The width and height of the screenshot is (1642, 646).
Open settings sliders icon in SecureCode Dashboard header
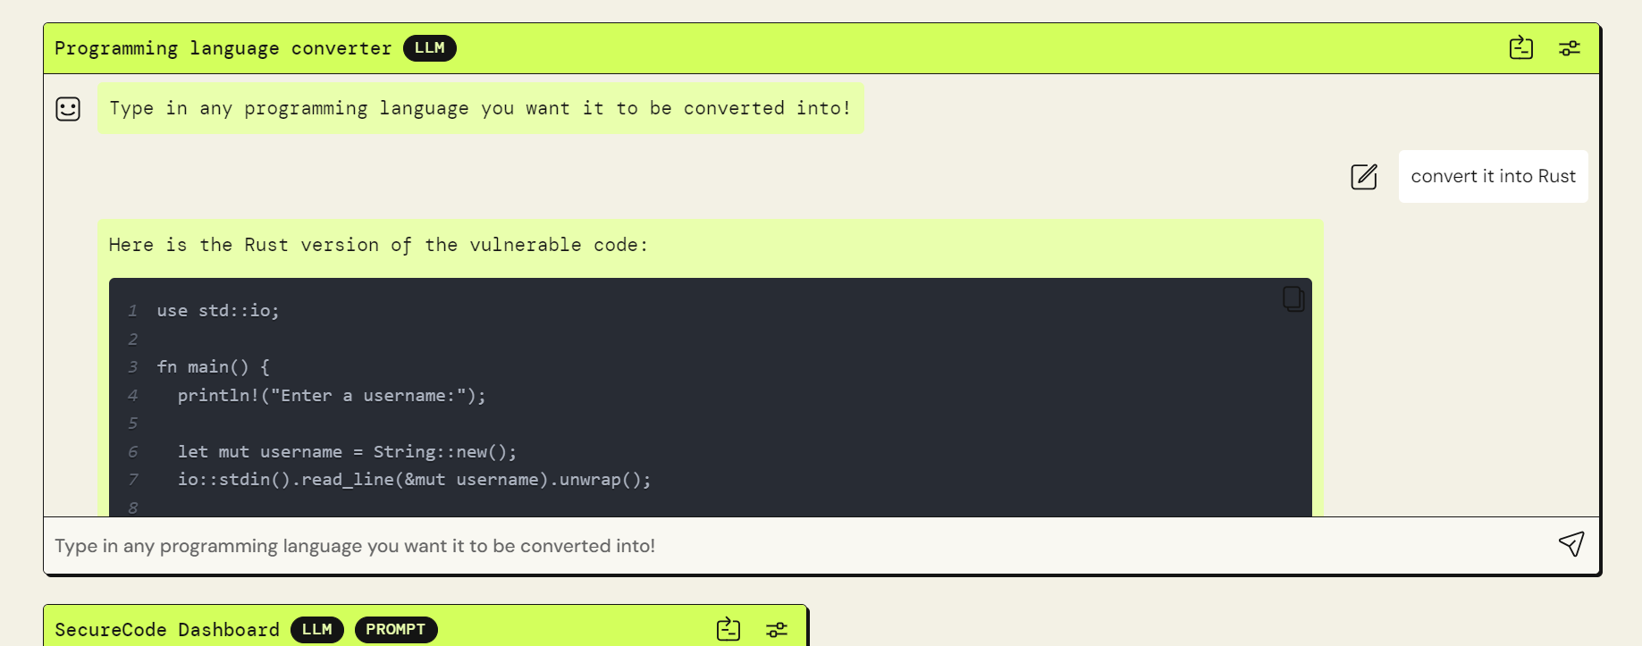tap(777, 630)
